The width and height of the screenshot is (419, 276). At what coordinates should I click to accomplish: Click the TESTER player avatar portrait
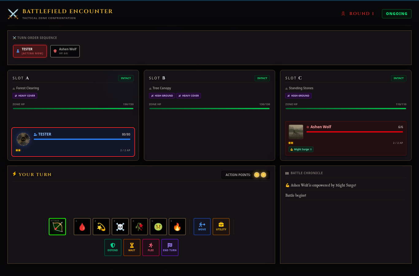(x=23, y=139)
